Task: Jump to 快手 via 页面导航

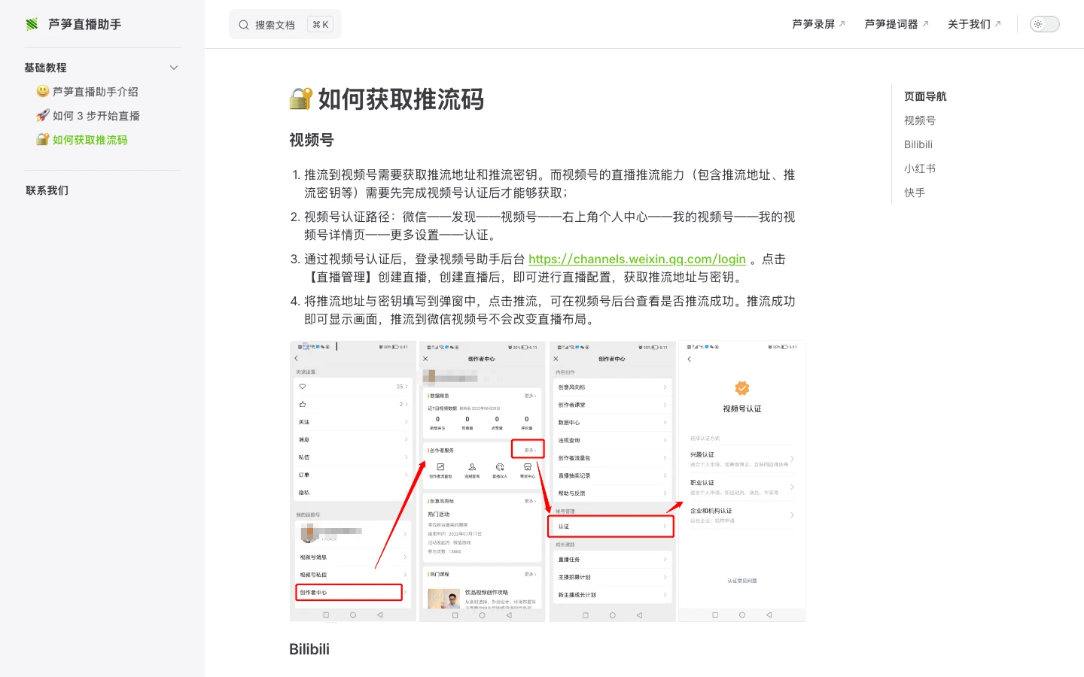Action: [x=915, y=193]
